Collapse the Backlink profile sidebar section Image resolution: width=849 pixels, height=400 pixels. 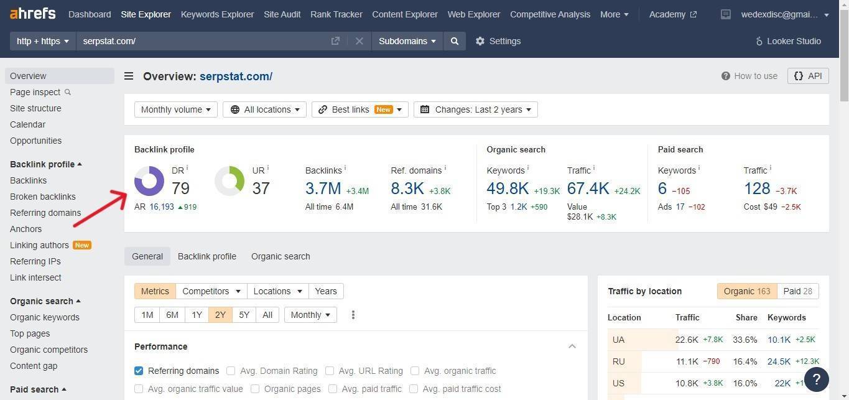[x=46, y=164]
